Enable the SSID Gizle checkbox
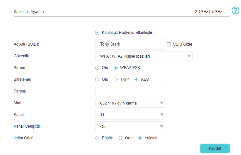Viewport: 241px width, 155px height. tap(169, 44)
